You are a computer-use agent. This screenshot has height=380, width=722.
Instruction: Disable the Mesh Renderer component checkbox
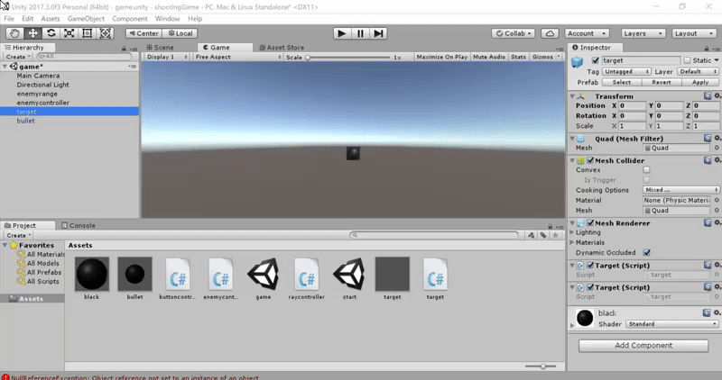(x=590, y=222)
